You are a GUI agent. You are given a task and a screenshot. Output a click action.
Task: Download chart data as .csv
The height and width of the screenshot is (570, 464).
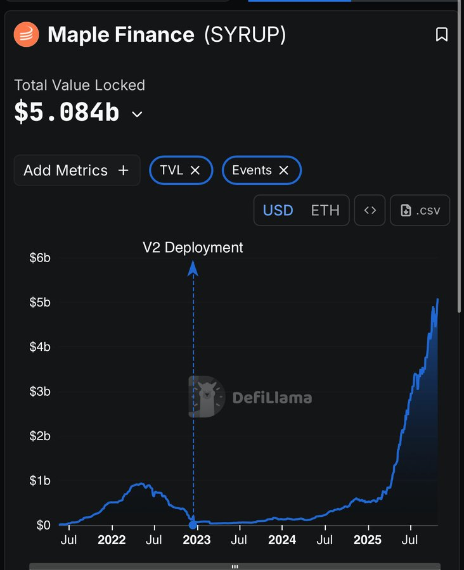point(420,210)
